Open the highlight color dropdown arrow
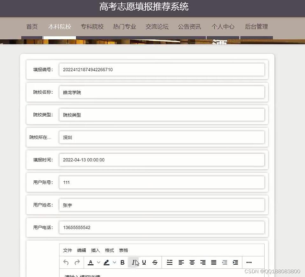305x277 pixels. 114,262
